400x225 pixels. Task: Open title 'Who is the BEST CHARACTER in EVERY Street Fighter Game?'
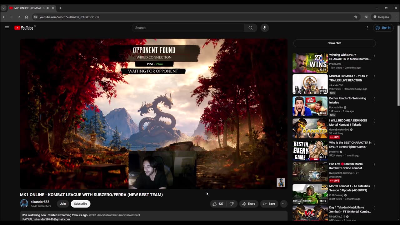(350, 145)
